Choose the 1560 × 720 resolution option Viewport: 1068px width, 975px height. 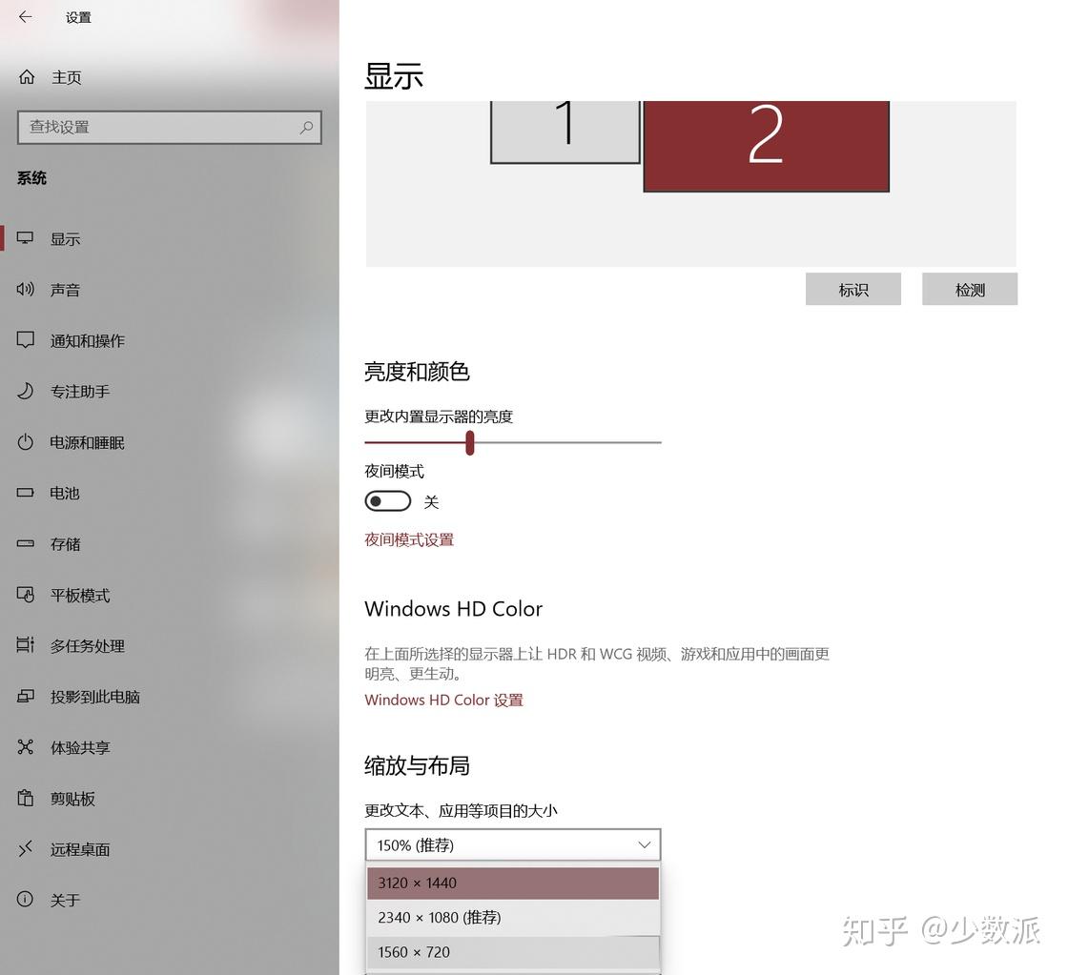tap(513, 952)
